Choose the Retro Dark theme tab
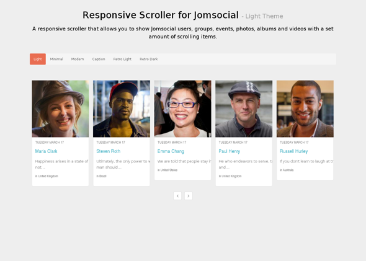The height and width of the screenshot is (261, 366). click(x=149, y=59)
